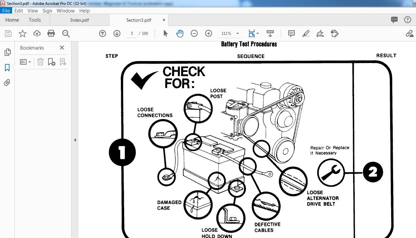The width and height of the screenshot is (416, 238).
Task: Show Page Thumbnails panel
Action: 7,52
